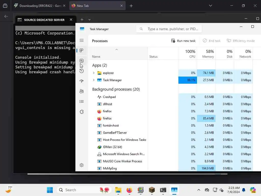261x196 pixels.
Task: Click the Windows Start button
Action: tap(50, 190)
